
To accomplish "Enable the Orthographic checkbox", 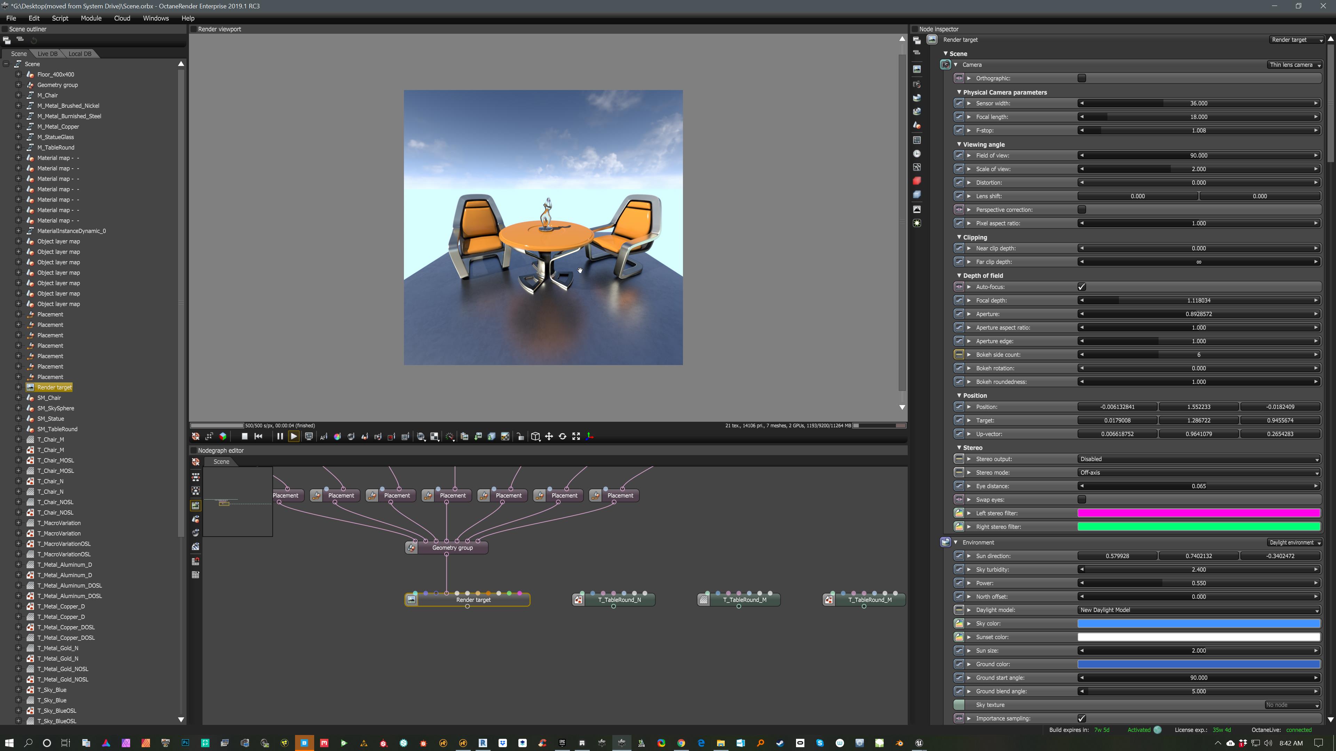I will [x=1081, y=78].
